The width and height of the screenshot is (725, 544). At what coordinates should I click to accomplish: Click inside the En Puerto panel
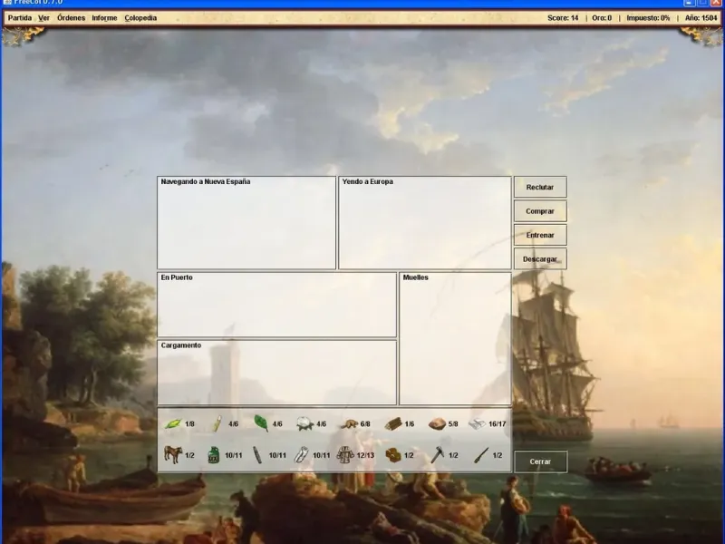[x=277, y=305]
